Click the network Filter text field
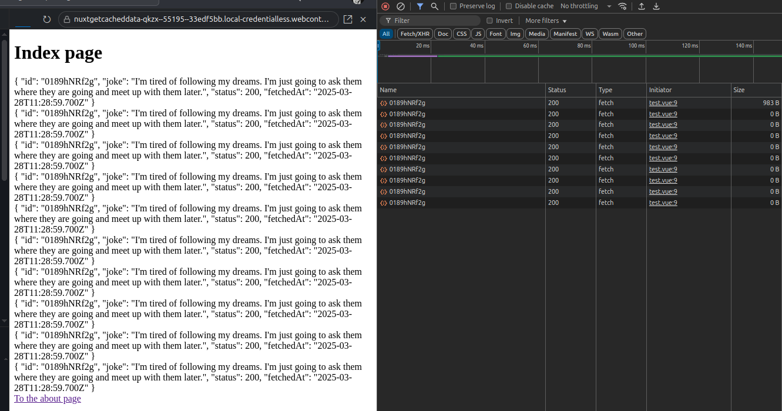The width and height of the screenshot is (782, 411). (x=430, y=21)
